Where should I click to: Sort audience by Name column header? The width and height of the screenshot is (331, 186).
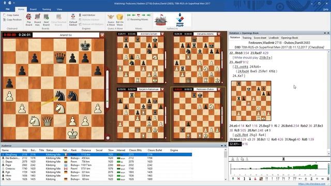(5, 150)
